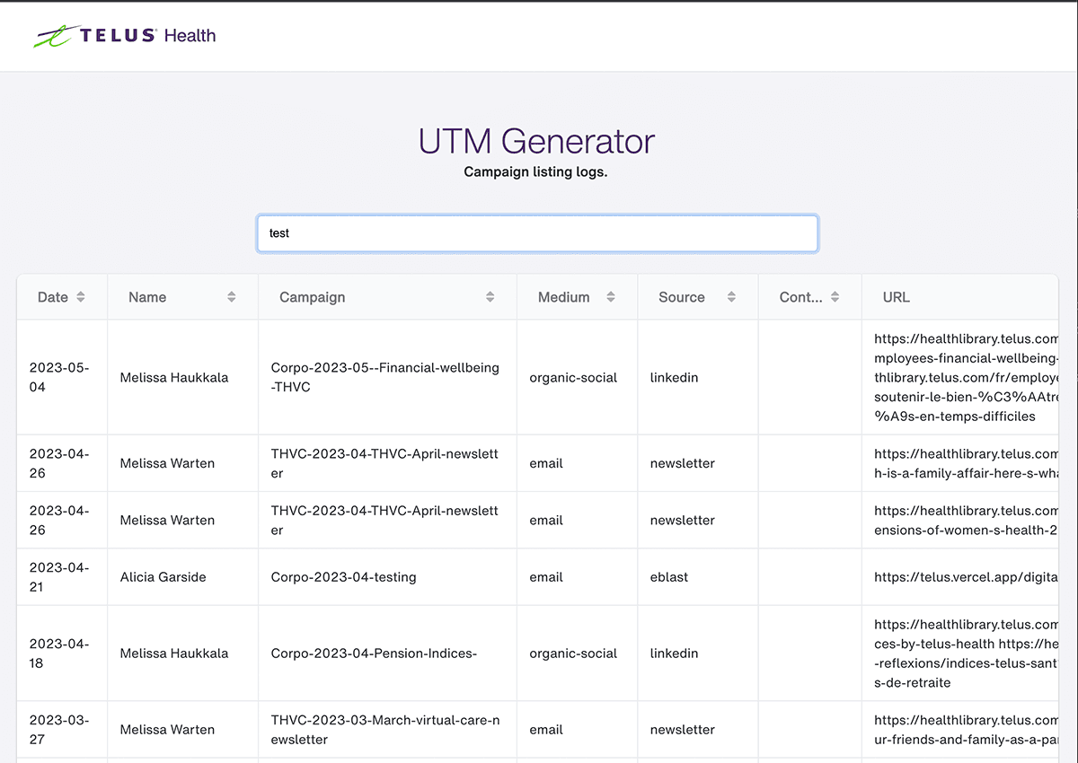Viewport: 1078px width, 763px height.
Task: Click organic-social in the Financial-wellbeing row
Action: tap(573, 378)
